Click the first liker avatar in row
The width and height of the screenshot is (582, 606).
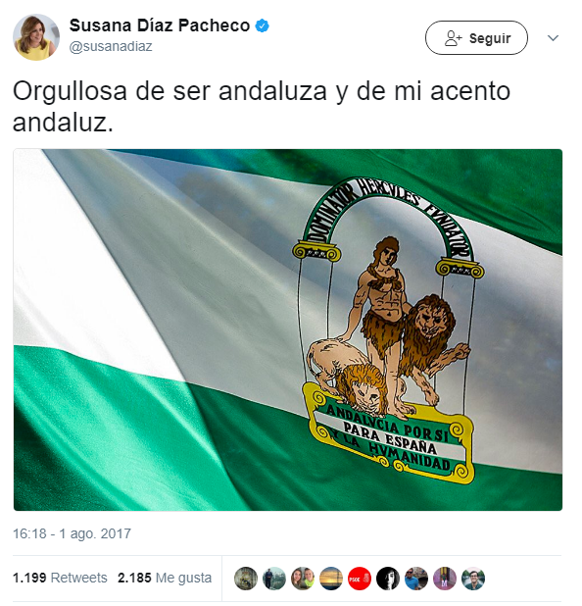[246, 579]
